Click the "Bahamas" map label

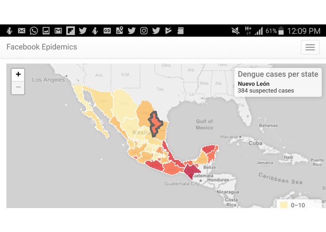coord(268,125)
